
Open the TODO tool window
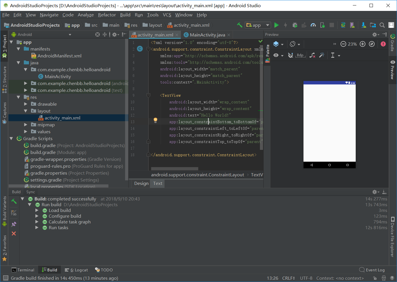(104, 270)
